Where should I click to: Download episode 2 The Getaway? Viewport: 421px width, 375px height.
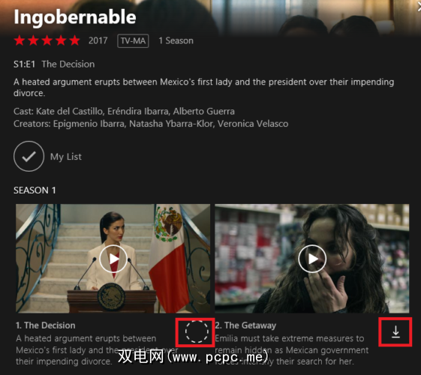pyautogui.click(x=395, y=331)
